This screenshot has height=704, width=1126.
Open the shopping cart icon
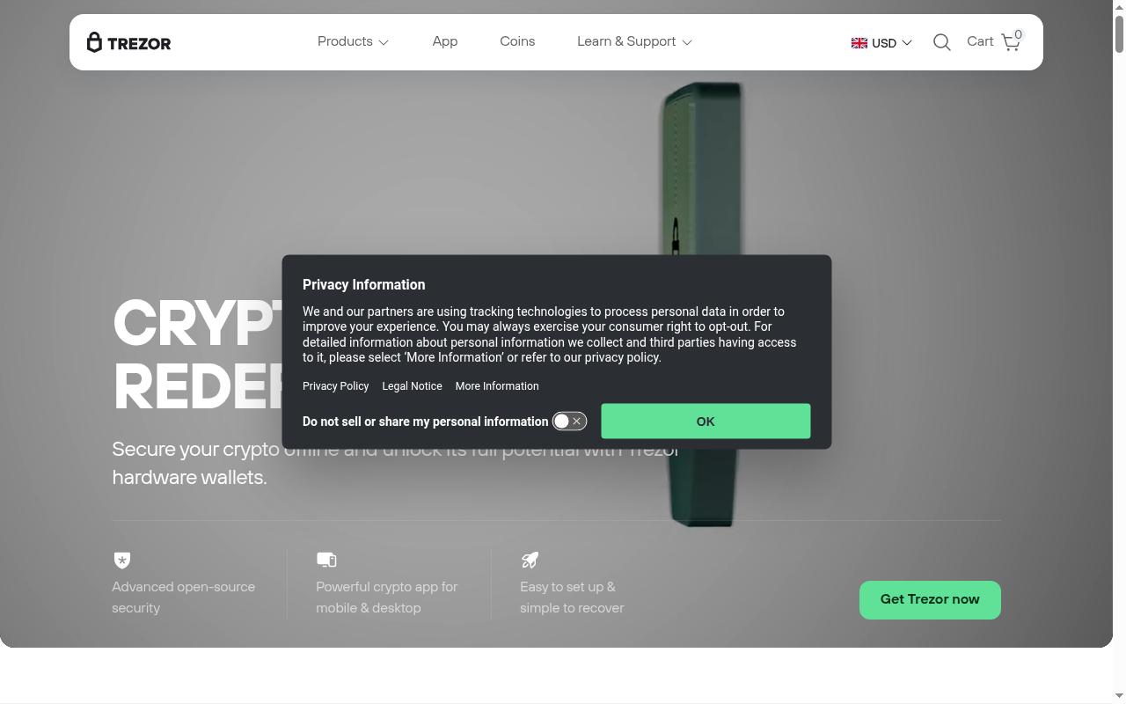(1011, 42)
